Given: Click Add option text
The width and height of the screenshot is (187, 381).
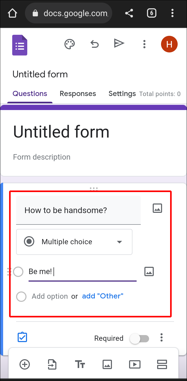Looking at the screenshot, I should pyautogui.click(x=50, y=296).
